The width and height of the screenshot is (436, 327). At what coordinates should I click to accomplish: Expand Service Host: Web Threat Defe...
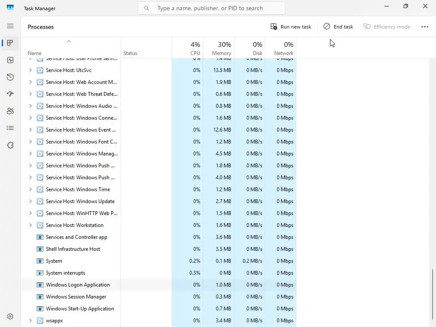pyautogui.click(x=30, y=94)
